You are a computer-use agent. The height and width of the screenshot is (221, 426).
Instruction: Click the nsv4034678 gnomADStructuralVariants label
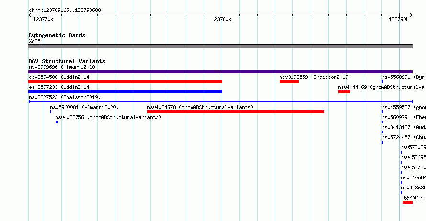tap(200, 107)
